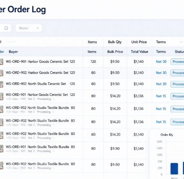Click the Bulk Qty column header

(114, 42)
